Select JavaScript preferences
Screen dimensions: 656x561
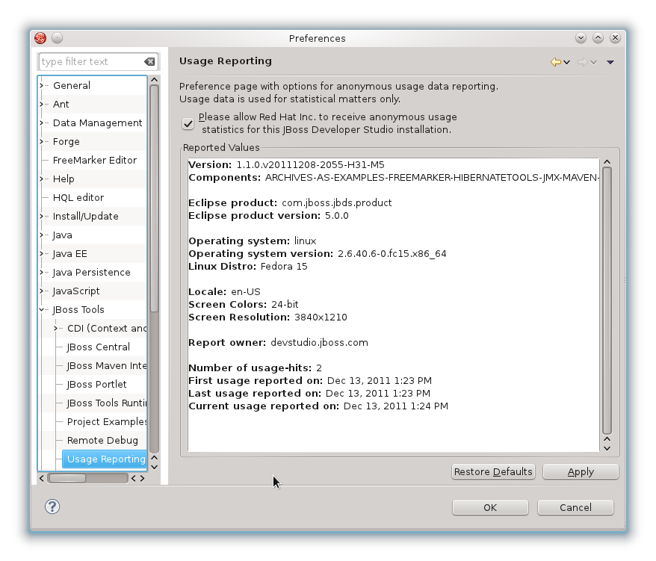click(x=75, y=291)
